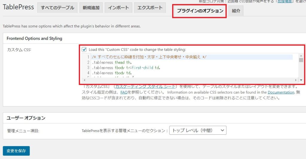This screenshot has height=159, width=306.
Task: Open the Documentation link
Action: tap(281, 92)
